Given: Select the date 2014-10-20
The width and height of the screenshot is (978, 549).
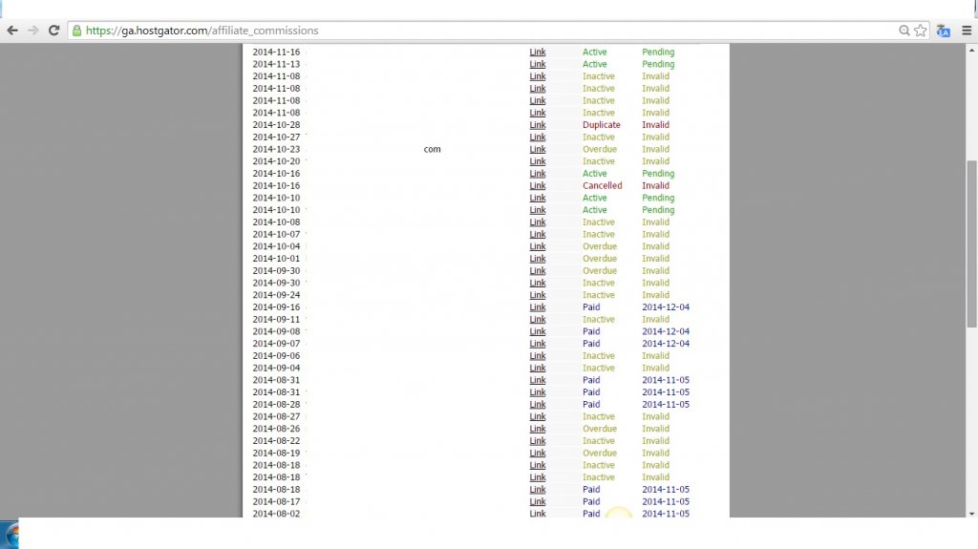Looking at the screenshot, I should (x=276, y=161).
